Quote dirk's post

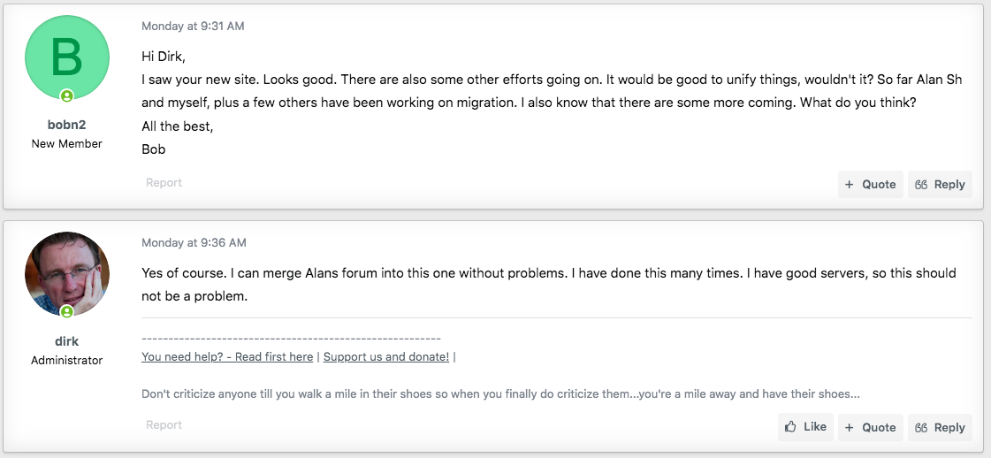(870, 427)
